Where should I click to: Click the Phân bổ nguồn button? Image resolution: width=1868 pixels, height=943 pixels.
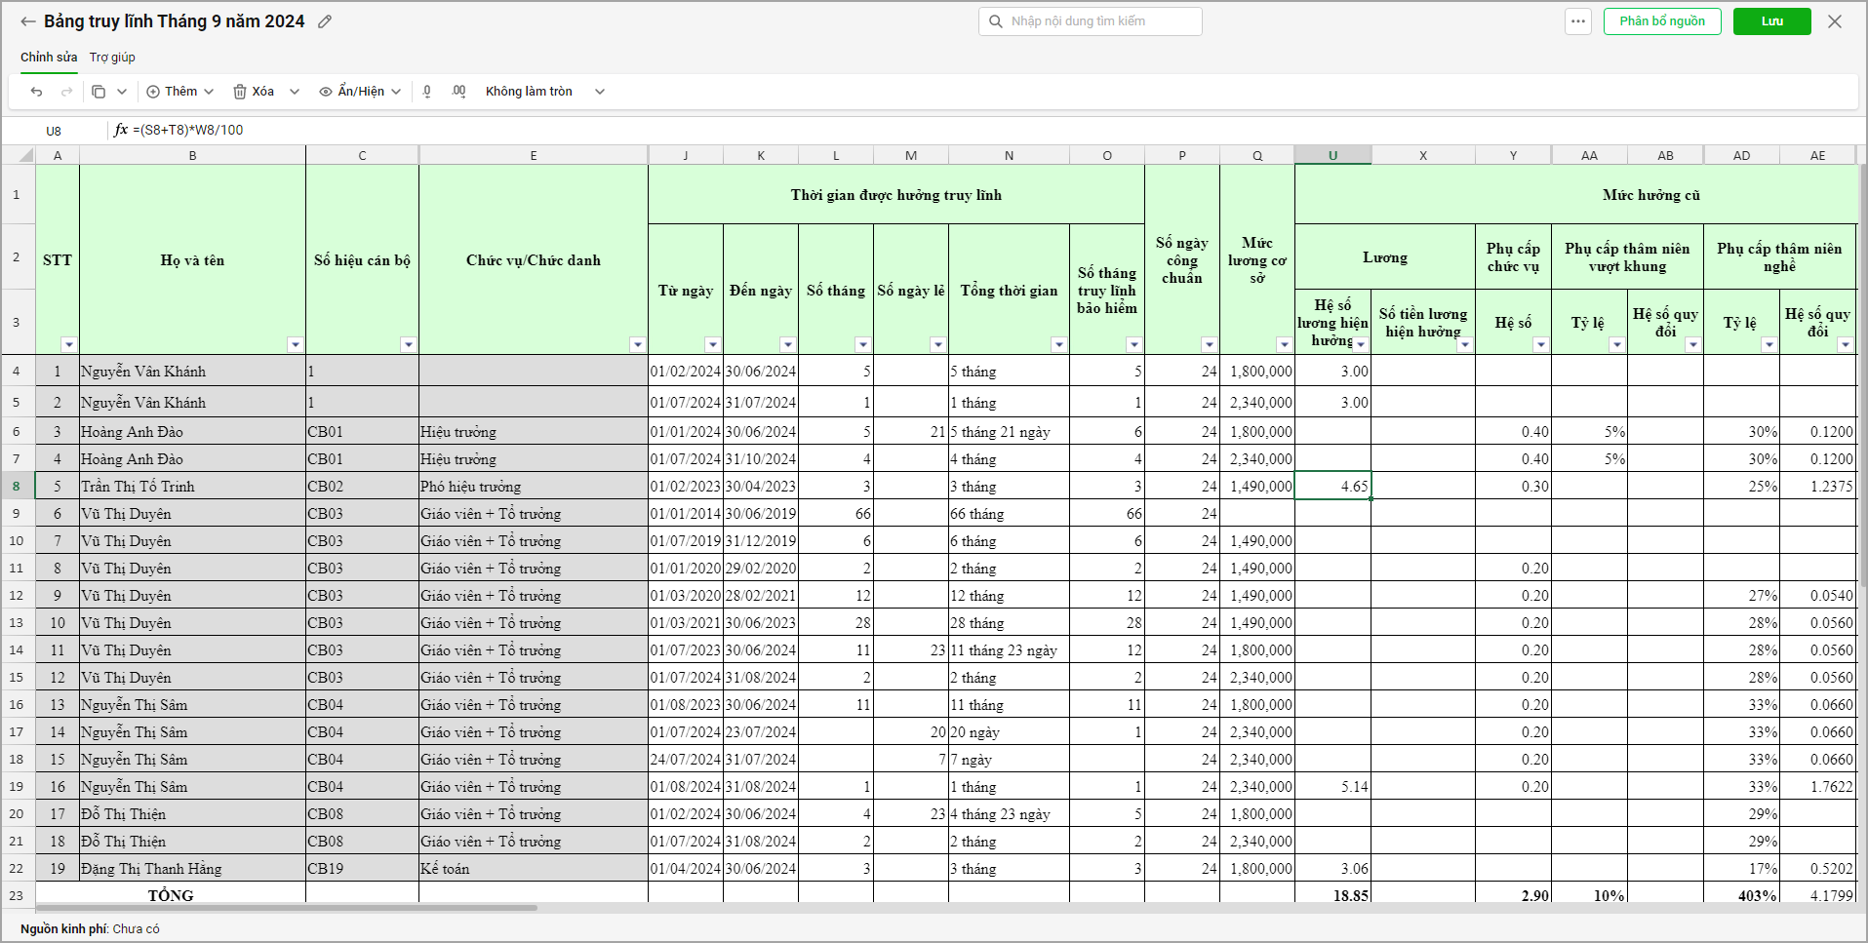(1661, 21)
